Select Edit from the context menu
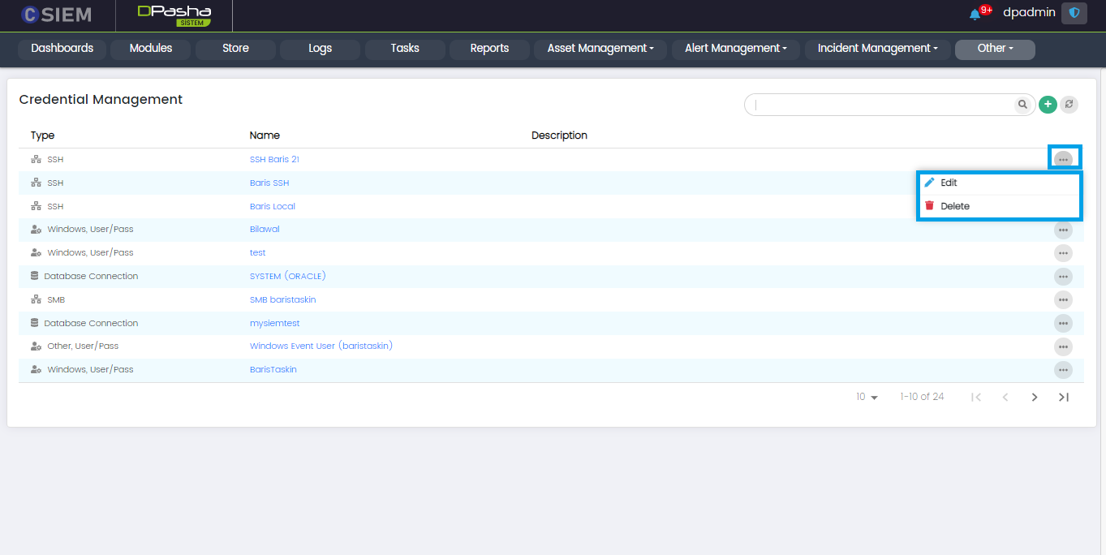Screen dimensions: 1106x555 [x=949, y=183]
